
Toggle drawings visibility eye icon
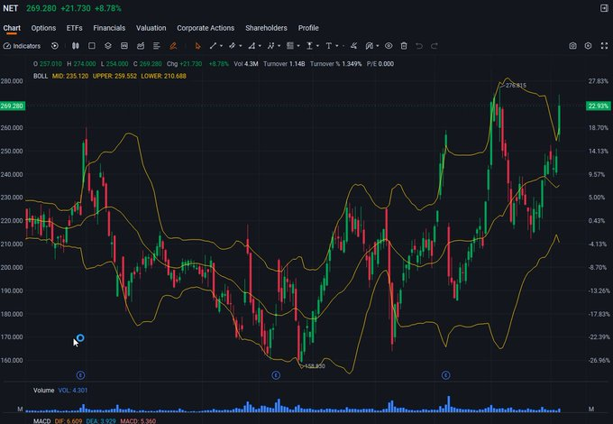pos(389,46)
